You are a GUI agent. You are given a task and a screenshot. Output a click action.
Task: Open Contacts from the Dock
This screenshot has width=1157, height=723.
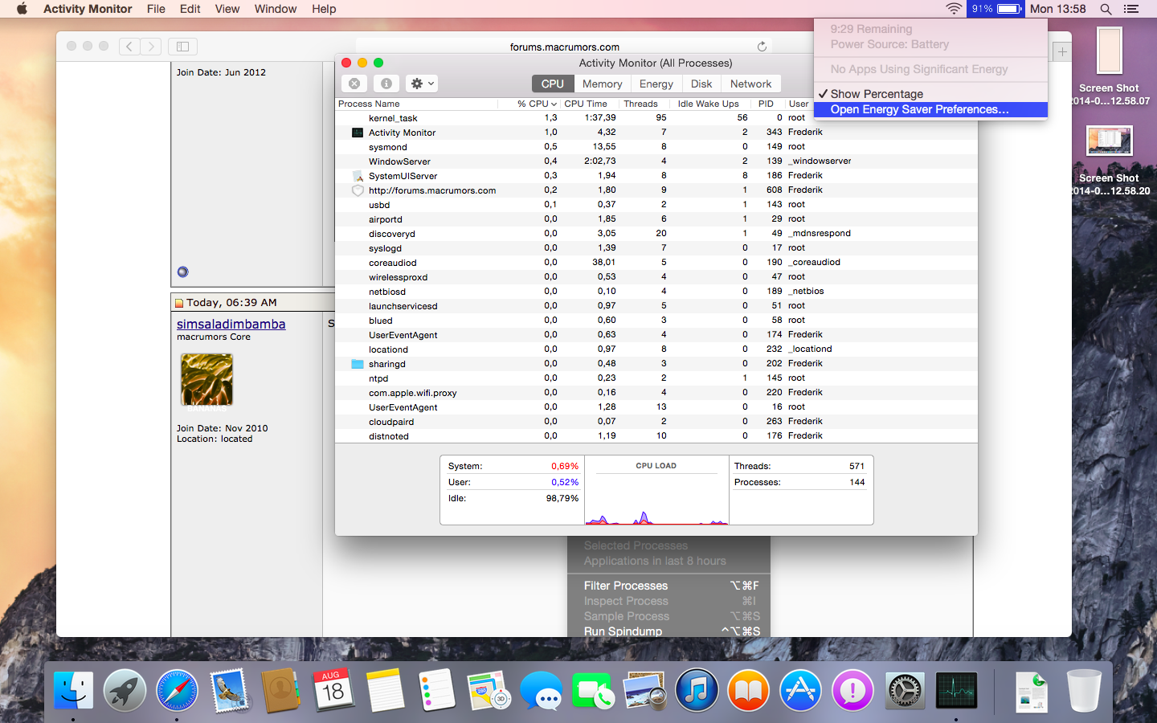tap(280, 691)
